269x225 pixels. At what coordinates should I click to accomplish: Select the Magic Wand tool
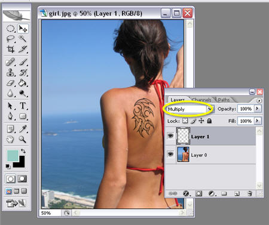click(x=23, y=39)
